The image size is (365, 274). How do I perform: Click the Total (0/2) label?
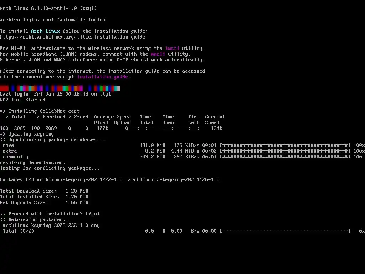click(19, 231)
